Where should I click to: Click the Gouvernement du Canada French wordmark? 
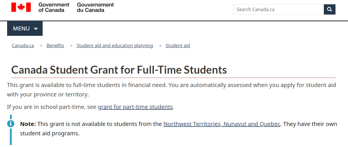(95, 7)
